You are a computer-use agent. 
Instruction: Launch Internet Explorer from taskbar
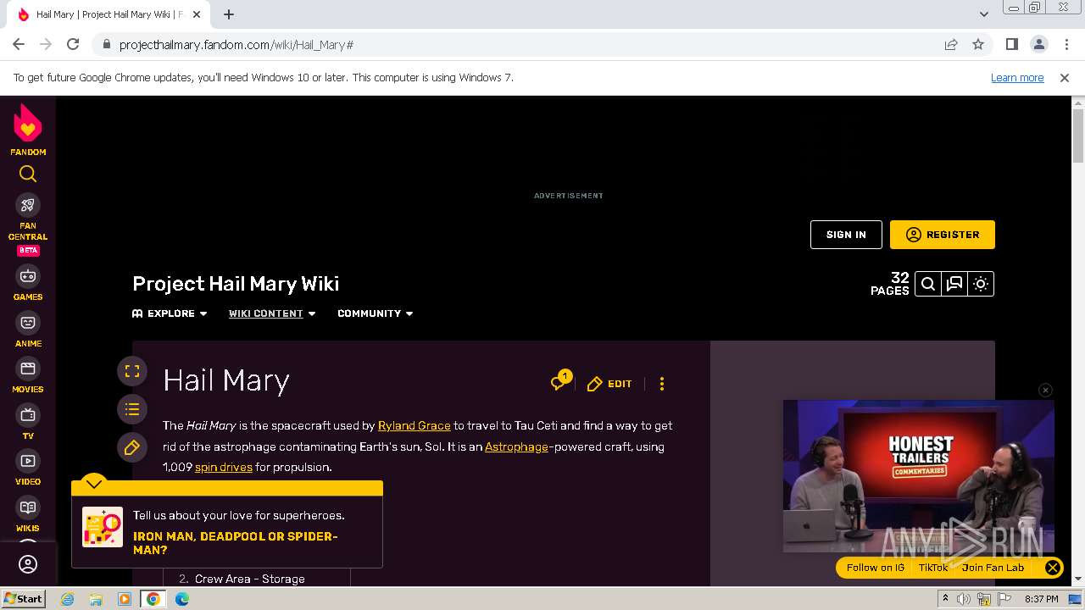point(67,599)
